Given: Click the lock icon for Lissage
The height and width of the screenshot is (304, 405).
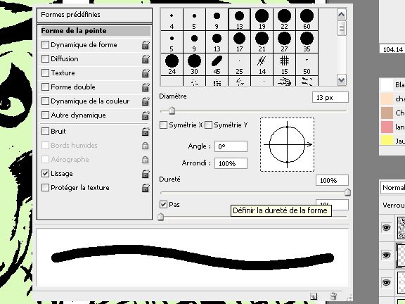Looking at the screenshot, I should (146, 174).
